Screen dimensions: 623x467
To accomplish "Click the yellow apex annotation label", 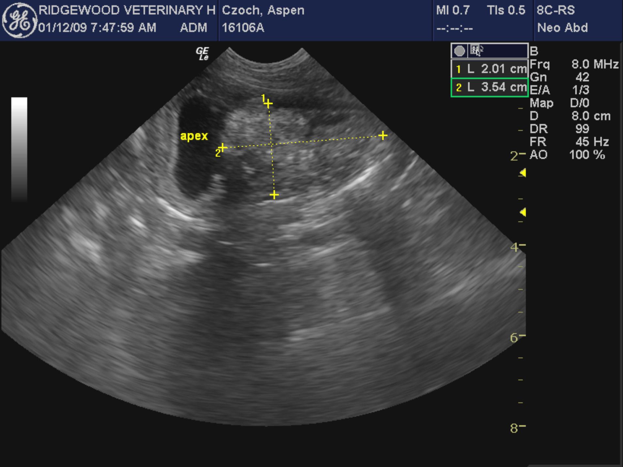I will tap(194, 136).
